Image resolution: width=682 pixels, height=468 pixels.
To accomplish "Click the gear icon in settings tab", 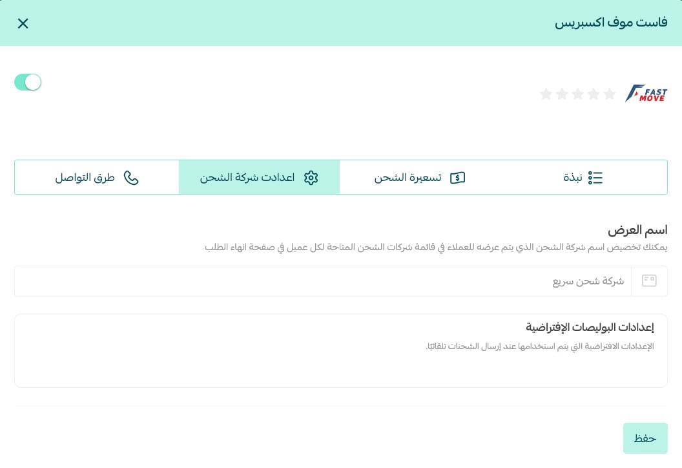I will pyautogui.click(x=311, y=178).
